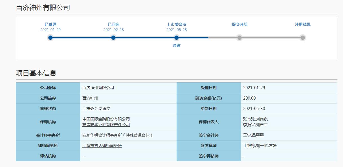Image resolution: width=343 pixels, height=167 pixels.
Task: Click the 项目基本信息 section heading
Action: pos(36,73)
